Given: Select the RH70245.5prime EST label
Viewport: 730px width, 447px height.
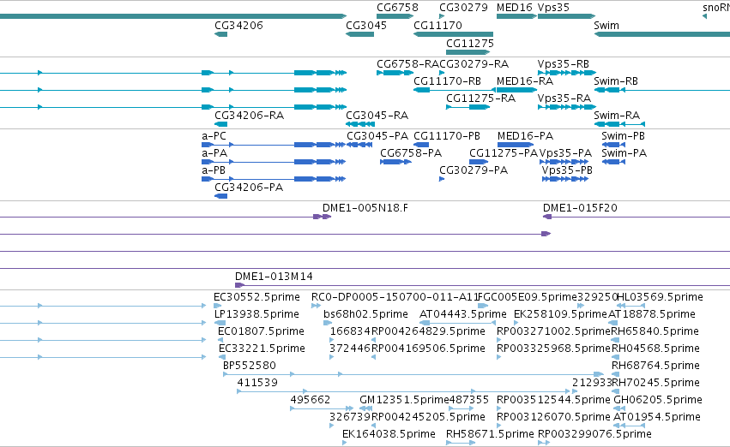Looking at the screenshot, I should point(655,384).
